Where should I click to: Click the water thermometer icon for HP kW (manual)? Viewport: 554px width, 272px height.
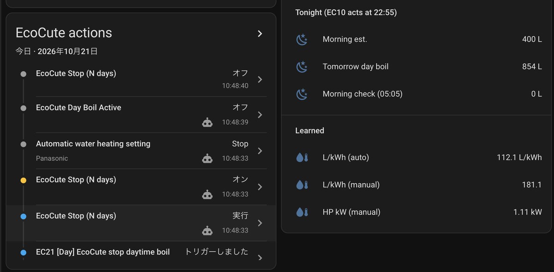(x=301, y=212)
